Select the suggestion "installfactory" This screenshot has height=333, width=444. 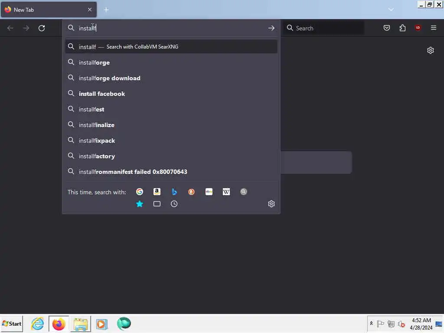click(171, 156)
